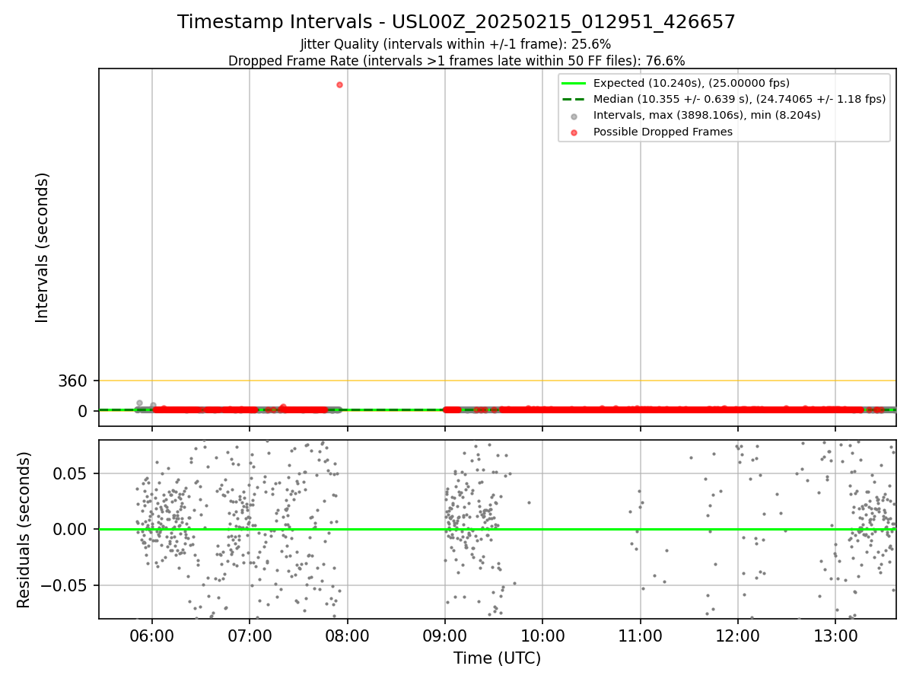Click the red outlier point near the top of the intervals plot
Image resolution: width=913 pixels, height=685 pixels.
339,84
